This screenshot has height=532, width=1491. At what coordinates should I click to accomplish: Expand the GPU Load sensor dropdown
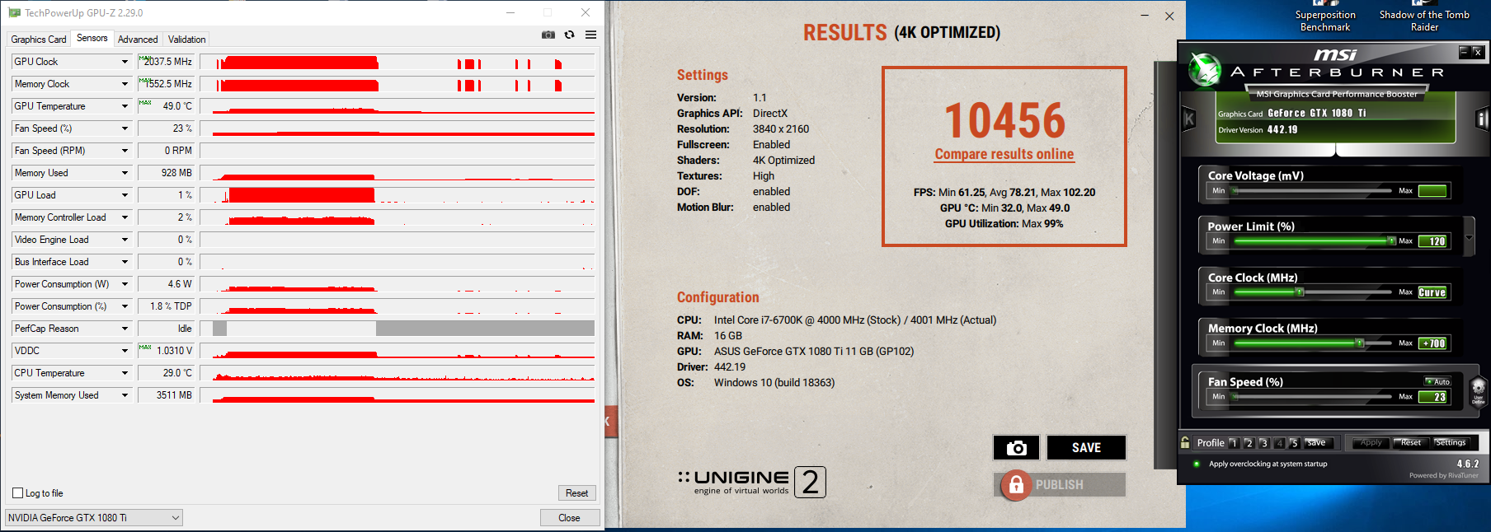125,195
